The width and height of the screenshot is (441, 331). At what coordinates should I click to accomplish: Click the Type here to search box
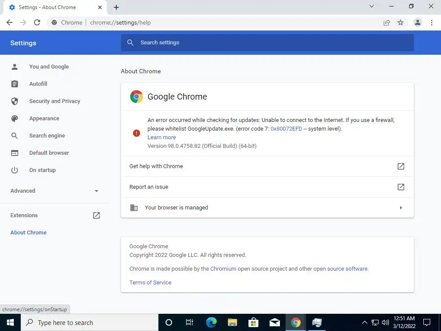pyautogui.click(x=90, y=322)
